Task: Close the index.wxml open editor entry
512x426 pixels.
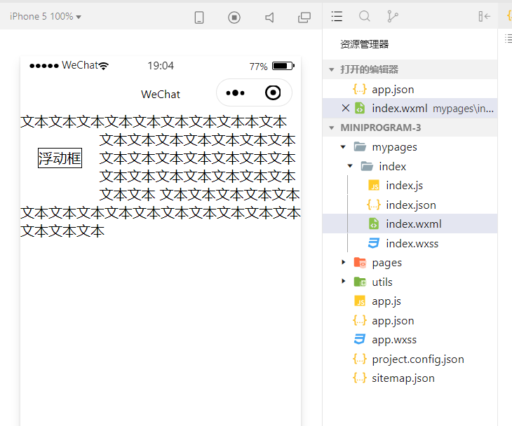Action: coord(346,108)
